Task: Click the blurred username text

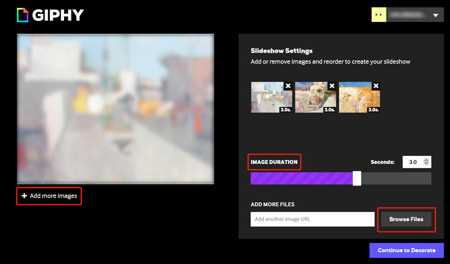Action: (x=407, y=15)
